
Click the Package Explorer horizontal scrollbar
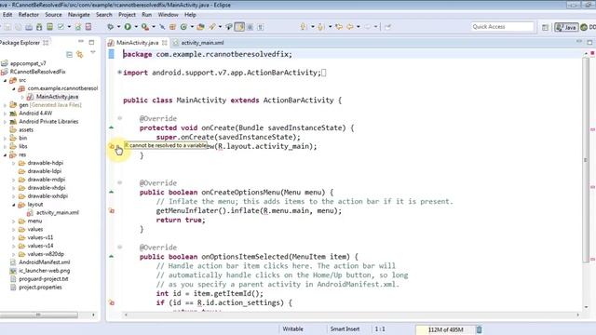coord(39,315)
